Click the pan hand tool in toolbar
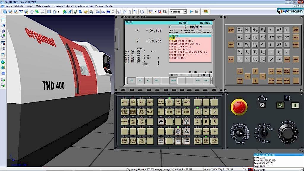The width and height of the screenshot is (304, 171). pyautogui.click(x=31, y=12)
